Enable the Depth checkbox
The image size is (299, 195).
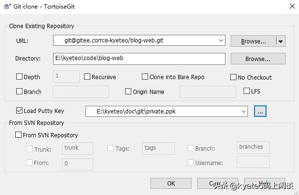pos(19,77)
